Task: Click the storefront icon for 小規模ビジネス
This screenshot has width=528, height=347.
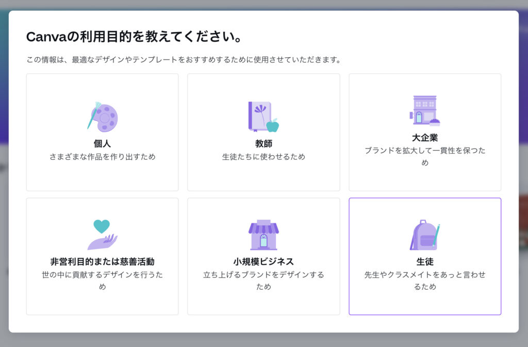Action: [x=263, y=235]
